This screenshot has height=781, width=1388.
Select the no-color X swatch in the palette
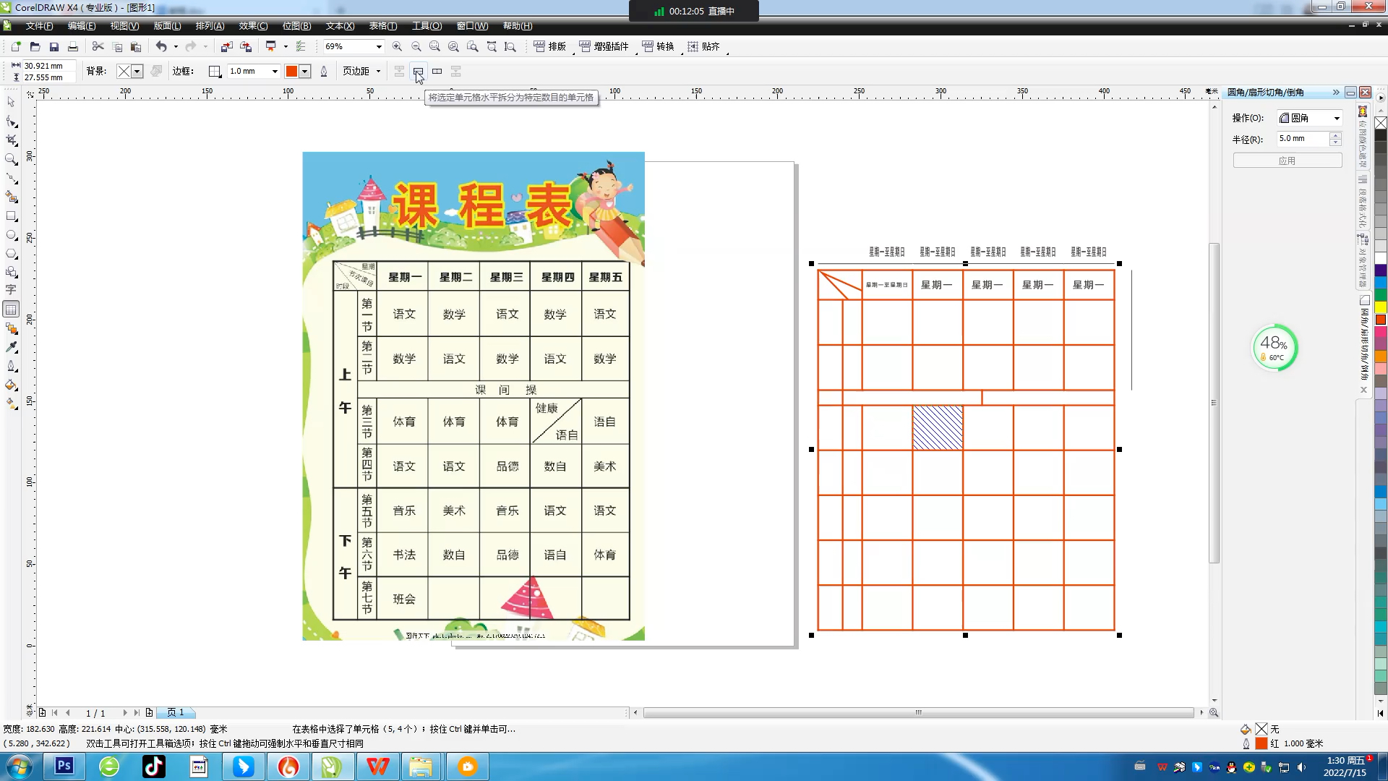[1381, 123]
